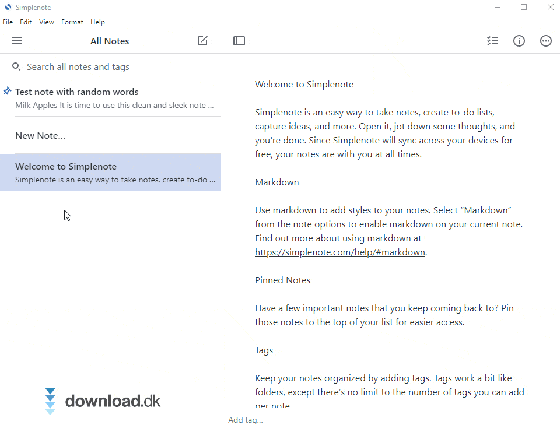Open note info icon
This screenshot has height=432, width=560.
tap(519, 41)
